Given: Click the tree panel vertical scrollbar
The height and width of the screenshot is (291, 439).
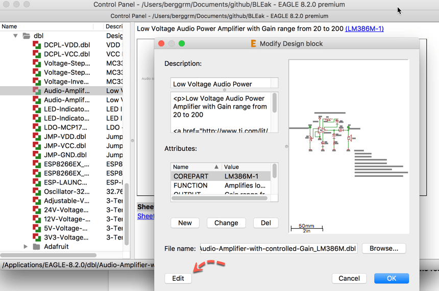Looking at the screenshot, I should click(x=127, y=214).
